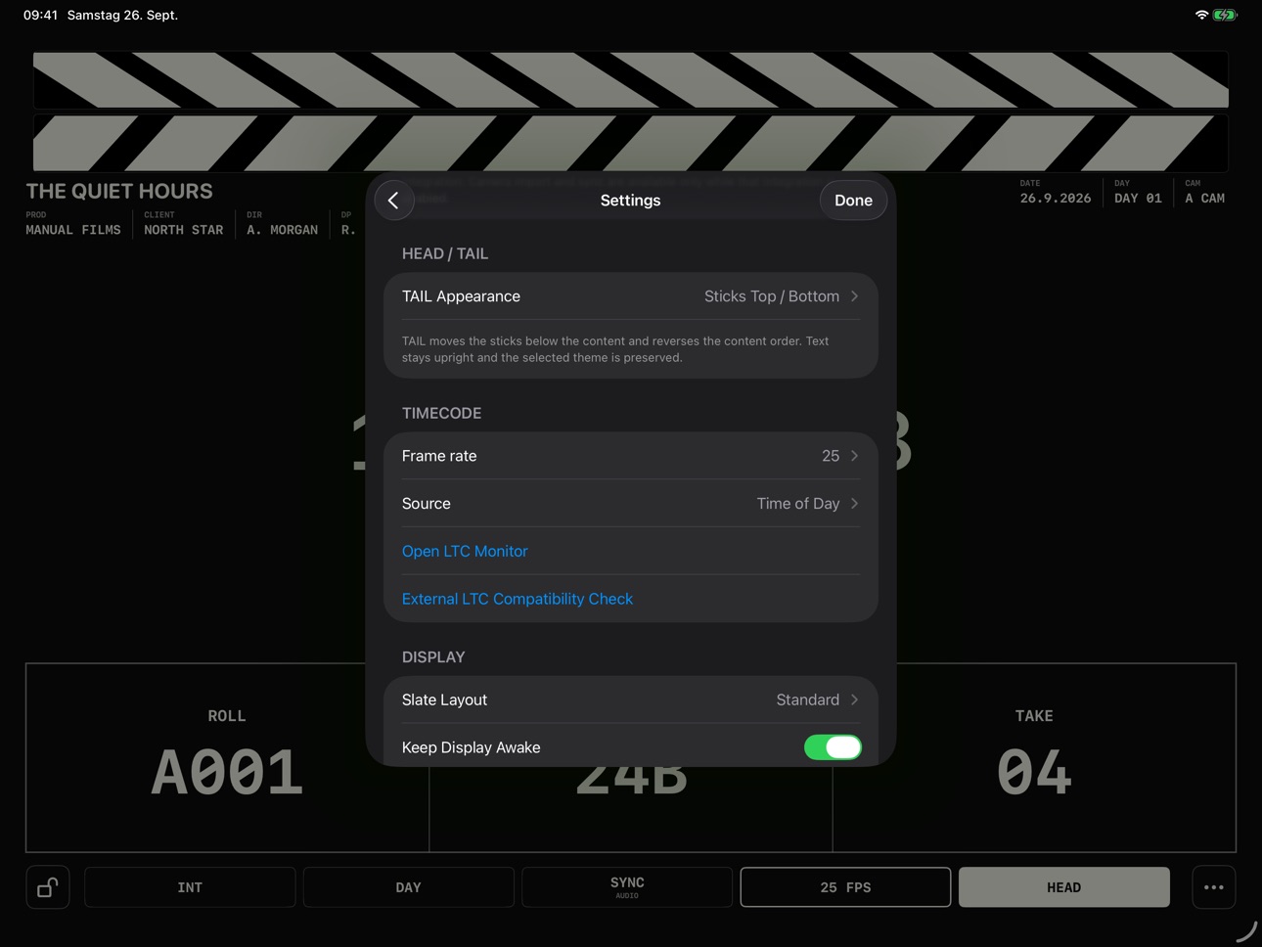Tap the battery charging status icon
Image resolution: width=1262 pixels, height=947 pixels.
[1225, 15]
